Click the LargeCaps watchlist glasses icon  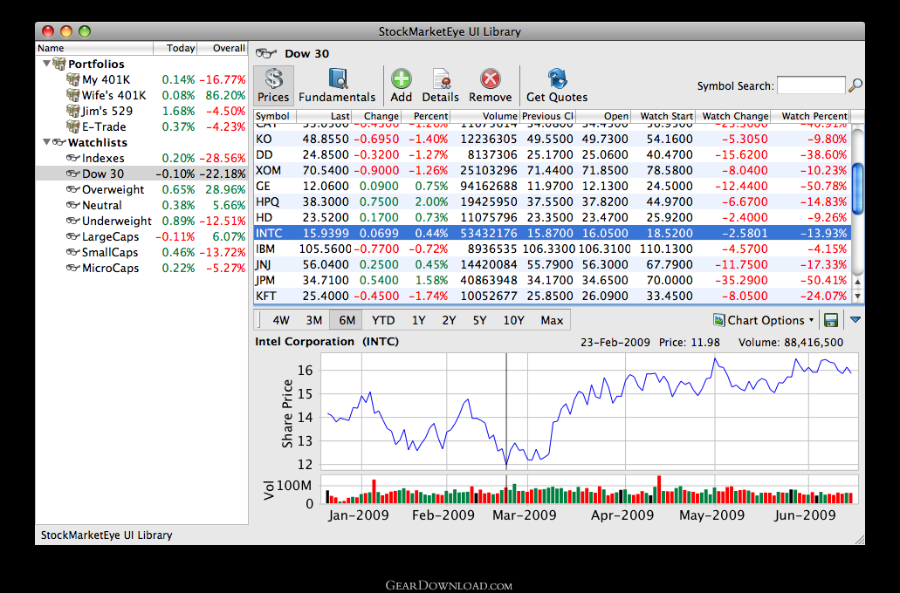(72, 236)
